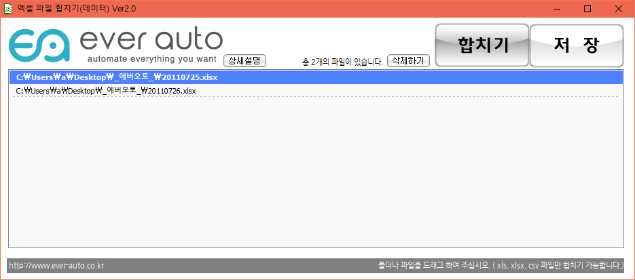Open the http://www.ever-auto.co.kr link
Screen dimensions: 635x280
tap(56, 266)
